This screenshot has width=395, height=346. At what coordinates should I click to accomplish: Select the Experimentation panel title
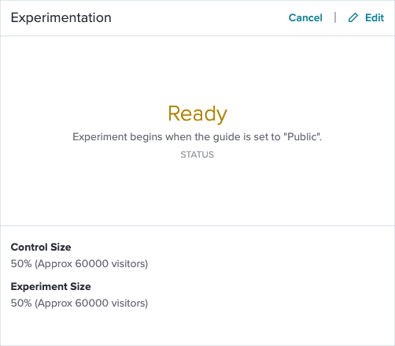click(61, 18)
